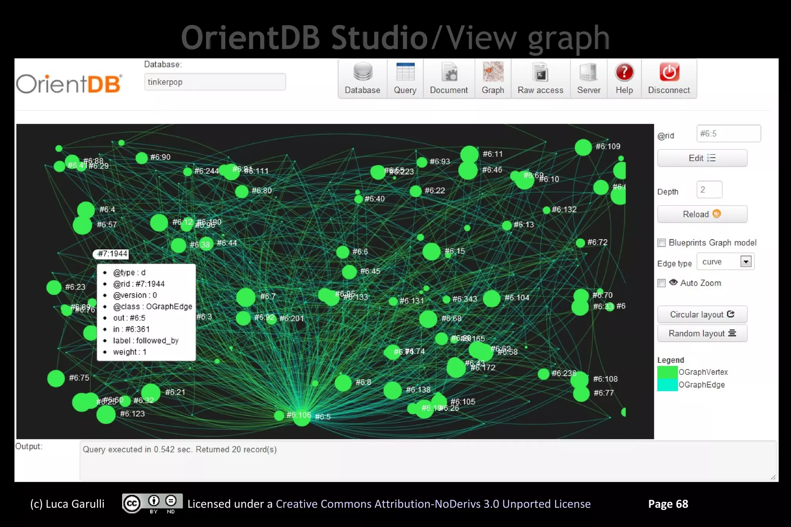Click 'label : followed_by' in tooltip

coord(146,341)
